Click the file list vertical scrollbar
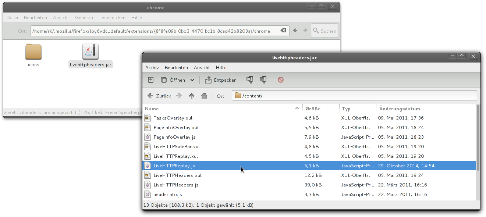This screenshot has width=486, height=217. pos(478,138)
